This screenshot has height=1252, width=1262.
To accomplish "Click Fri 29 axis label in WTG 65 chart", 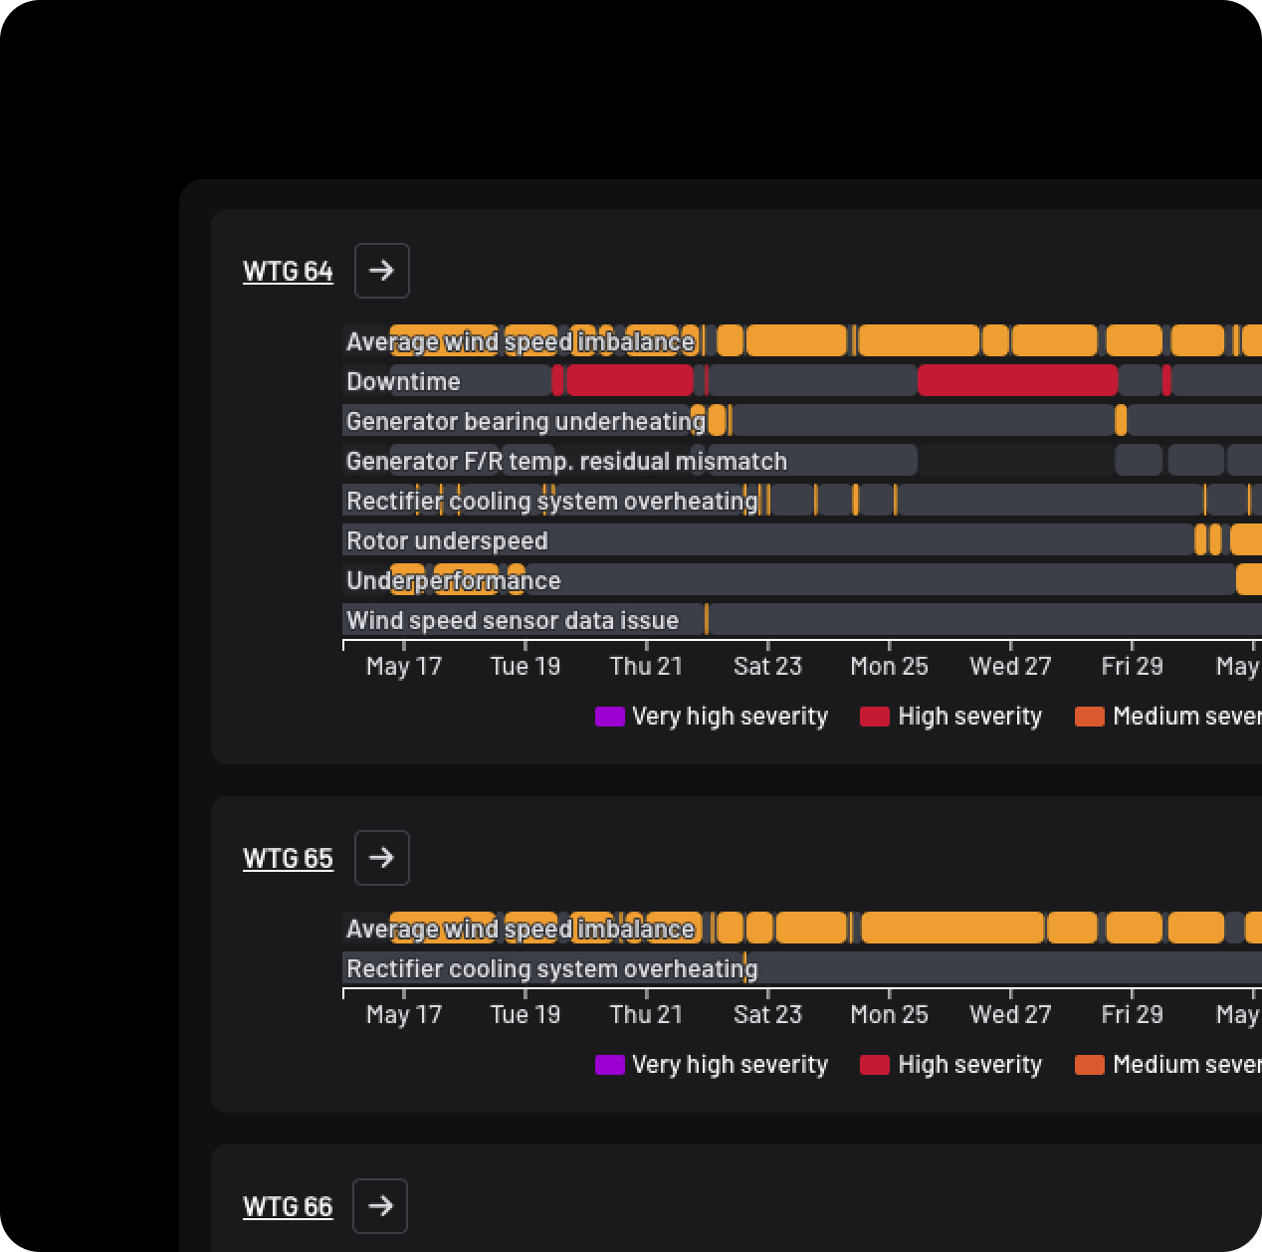I will (x=1132, y=1014).
